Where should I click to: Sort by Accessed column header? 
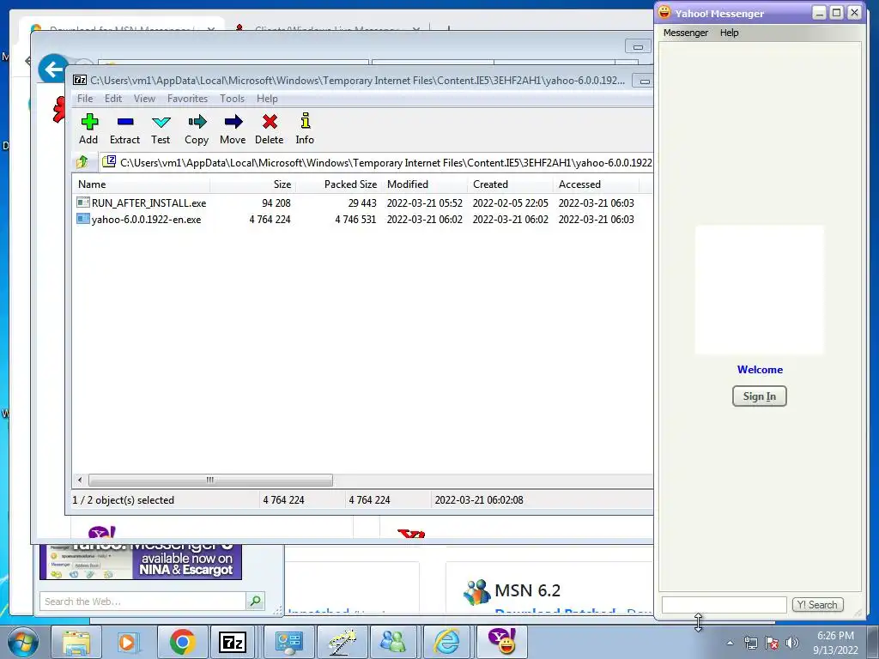coord(596,184)
